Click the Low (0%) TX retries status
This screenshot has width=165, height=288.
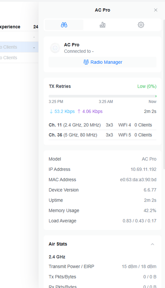[147, 86]
